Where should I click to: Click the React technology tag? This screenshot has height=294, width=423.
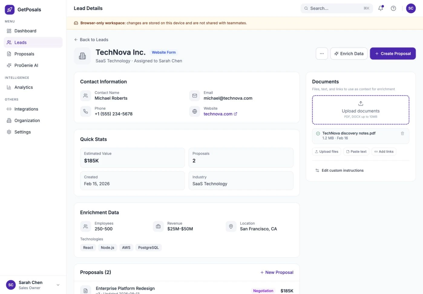pos(88,248)
